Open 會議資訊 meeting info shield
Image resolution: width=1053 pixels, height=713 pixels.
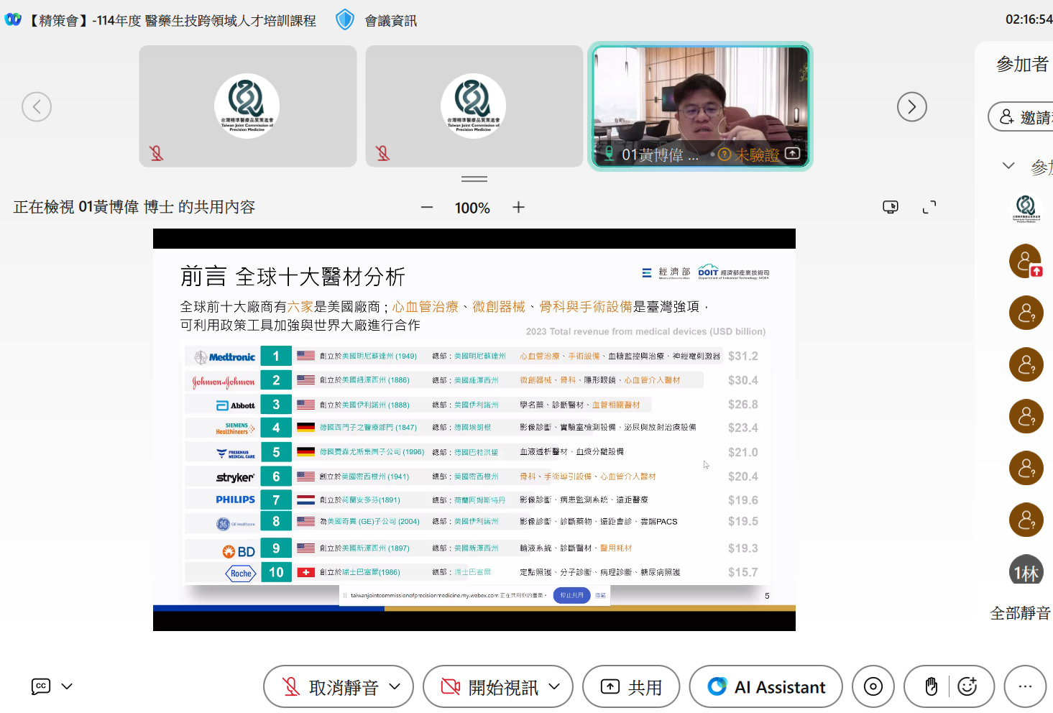tap(345, 19)
